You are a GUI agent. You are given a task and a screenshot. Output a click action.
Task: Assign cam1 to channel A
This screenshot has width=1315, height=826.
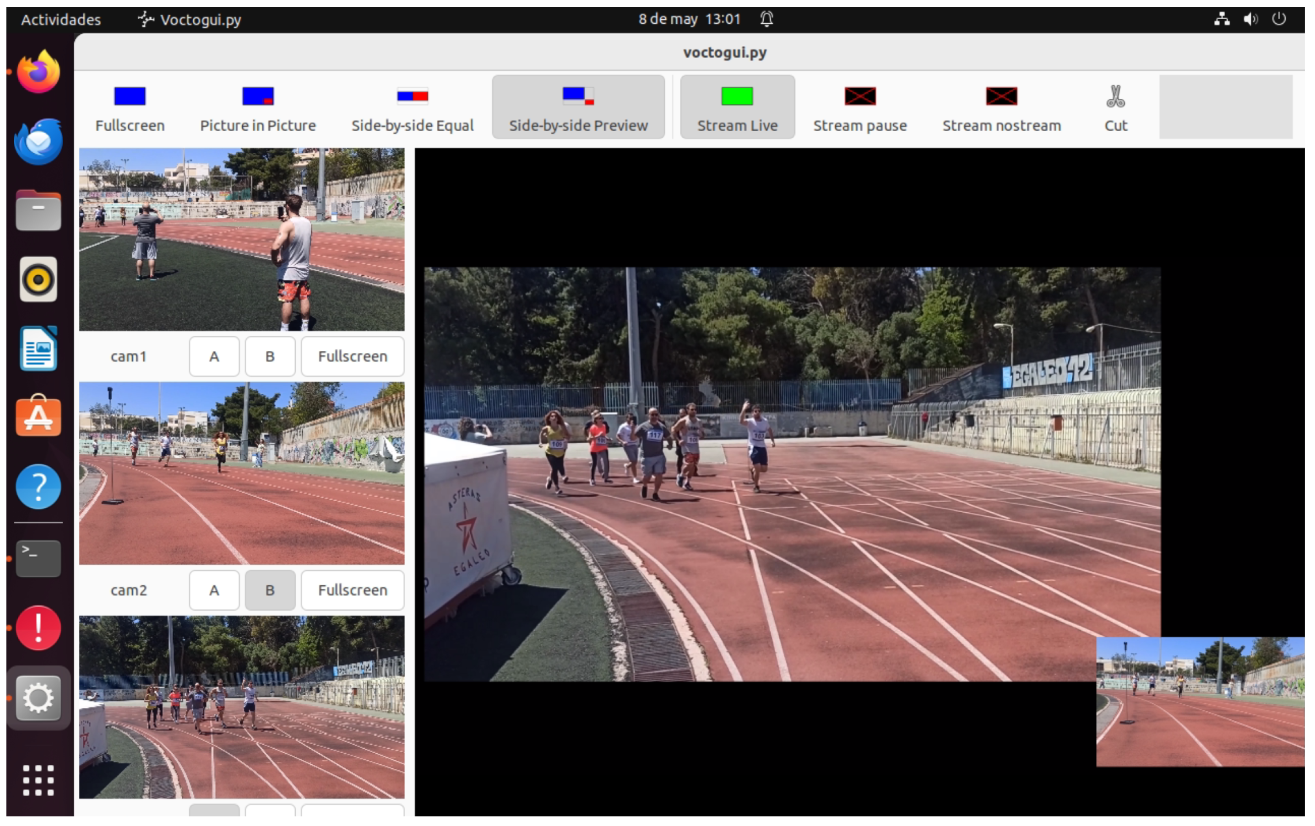[x=214, y=357]
